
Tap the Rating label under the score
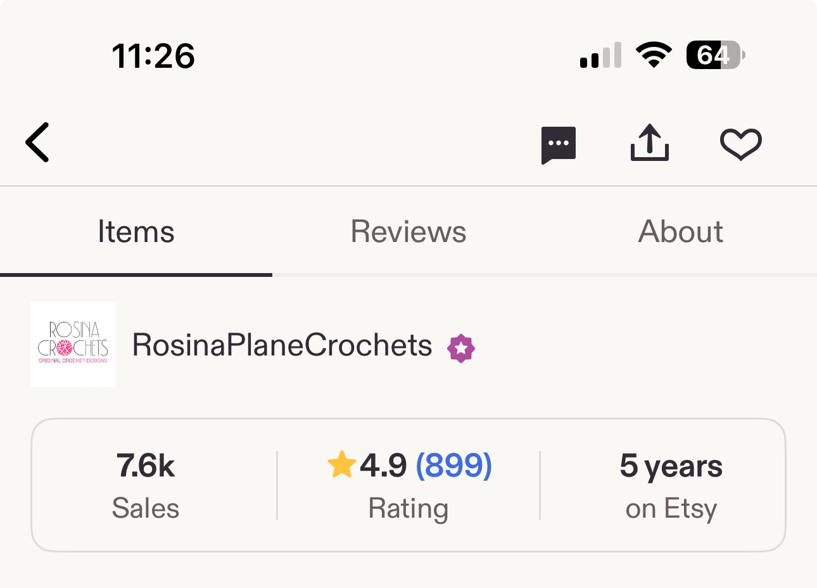408,509
